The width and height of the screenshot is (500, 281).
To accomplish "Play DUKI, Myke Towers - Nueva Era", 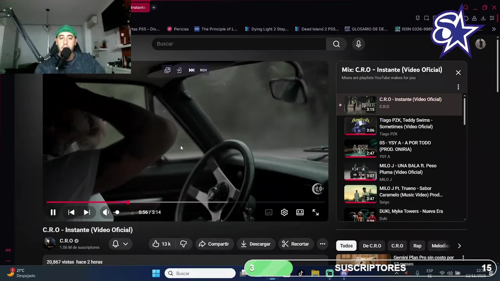I will point(400,214).
